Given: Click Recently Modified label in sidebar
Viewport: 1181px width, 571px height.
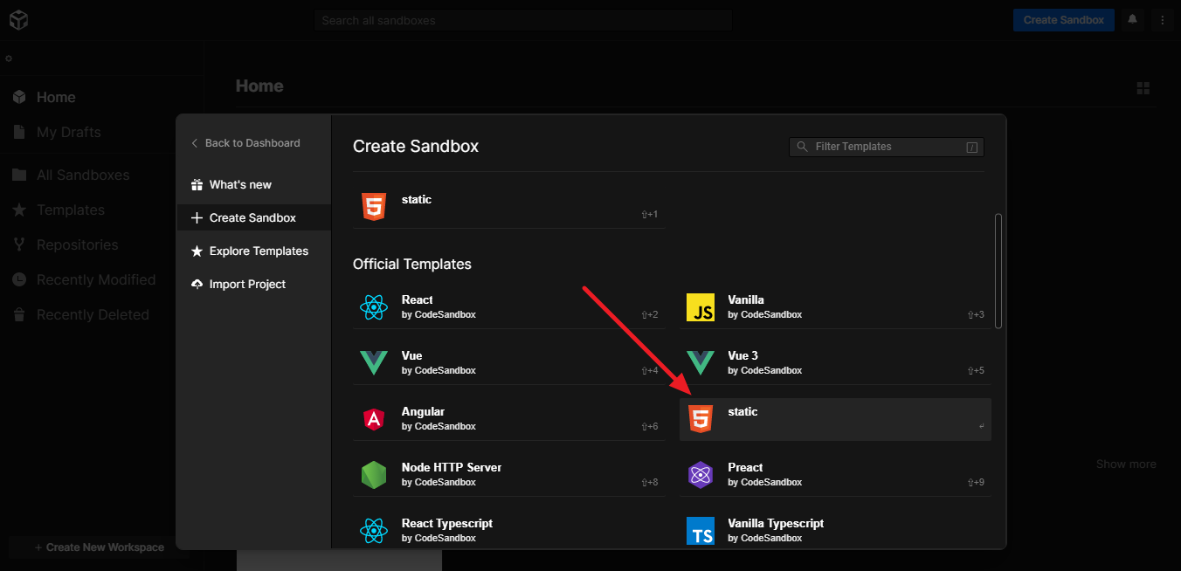Looking at the screenshot, I should [x=96, y=279].
